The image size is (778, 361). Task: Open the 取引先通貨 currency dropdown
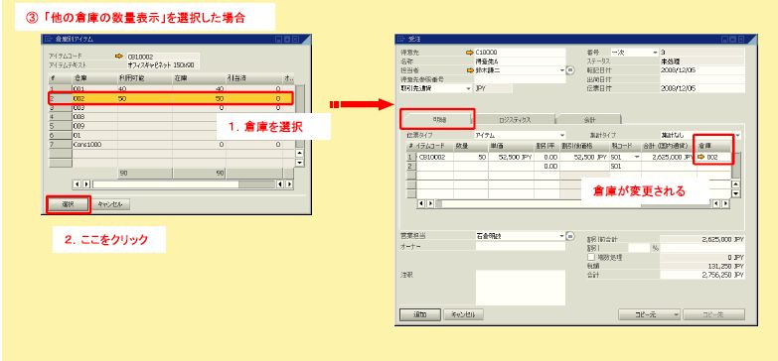coord(469,88)
